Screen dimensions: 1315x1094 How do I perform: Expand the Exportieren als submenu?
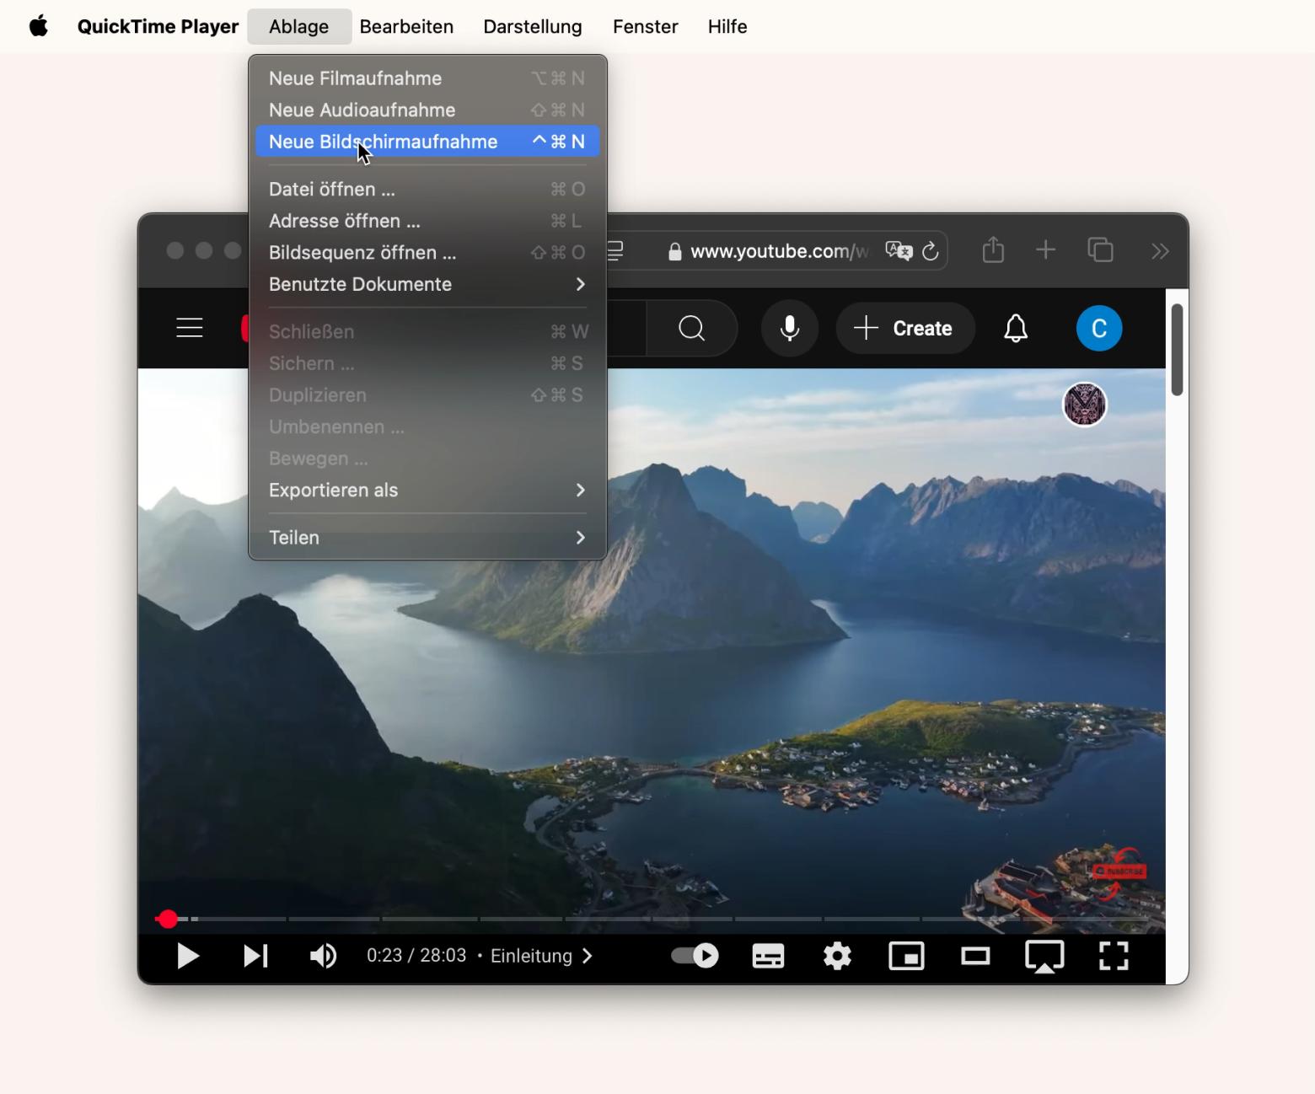point(427,491)
